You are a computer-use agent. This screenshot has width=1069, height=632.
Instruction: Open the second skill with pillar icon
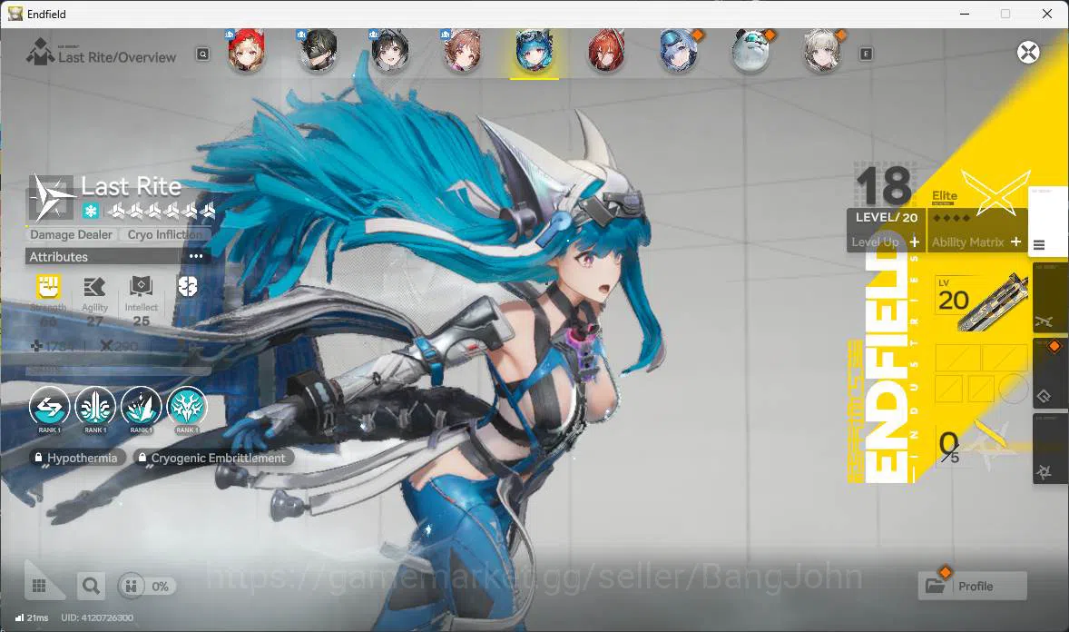94,408
